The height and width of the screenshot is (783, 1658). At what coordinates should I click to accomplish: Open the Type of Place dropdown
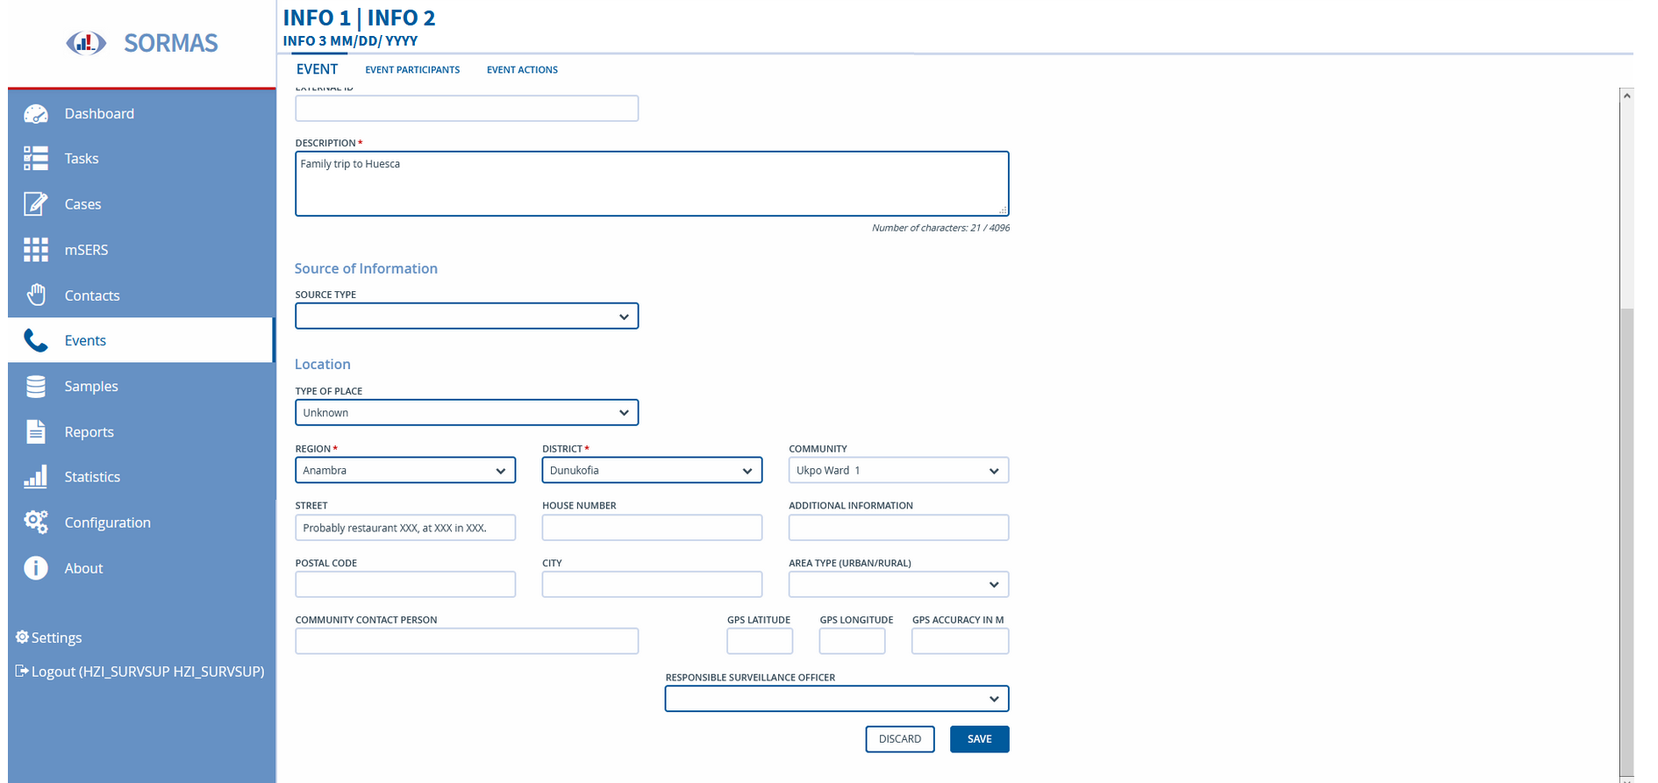click(467, 413)
